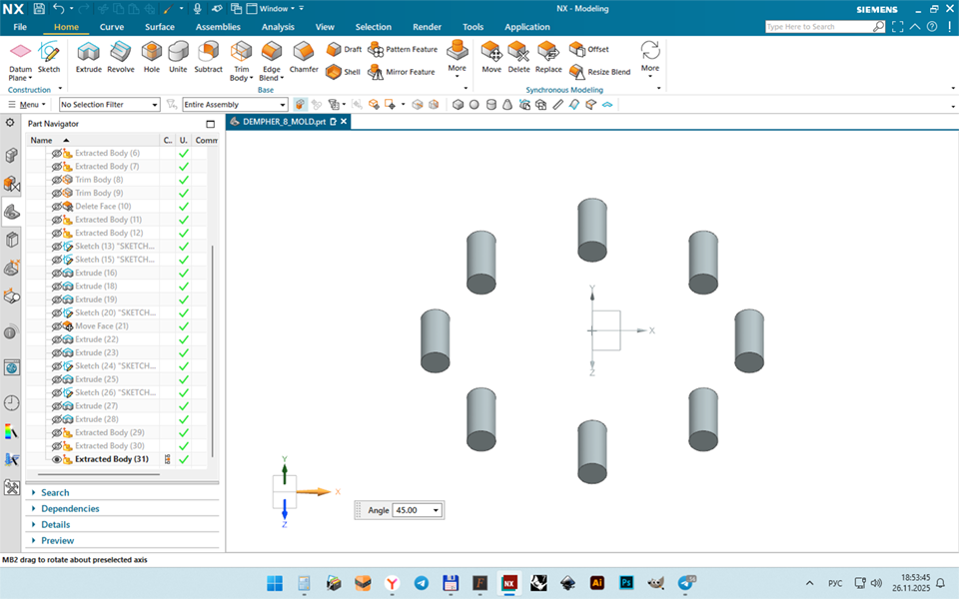Show Delete Face (10) via eye icon
This screenshot has width=959, height=599.
(57, 206)
